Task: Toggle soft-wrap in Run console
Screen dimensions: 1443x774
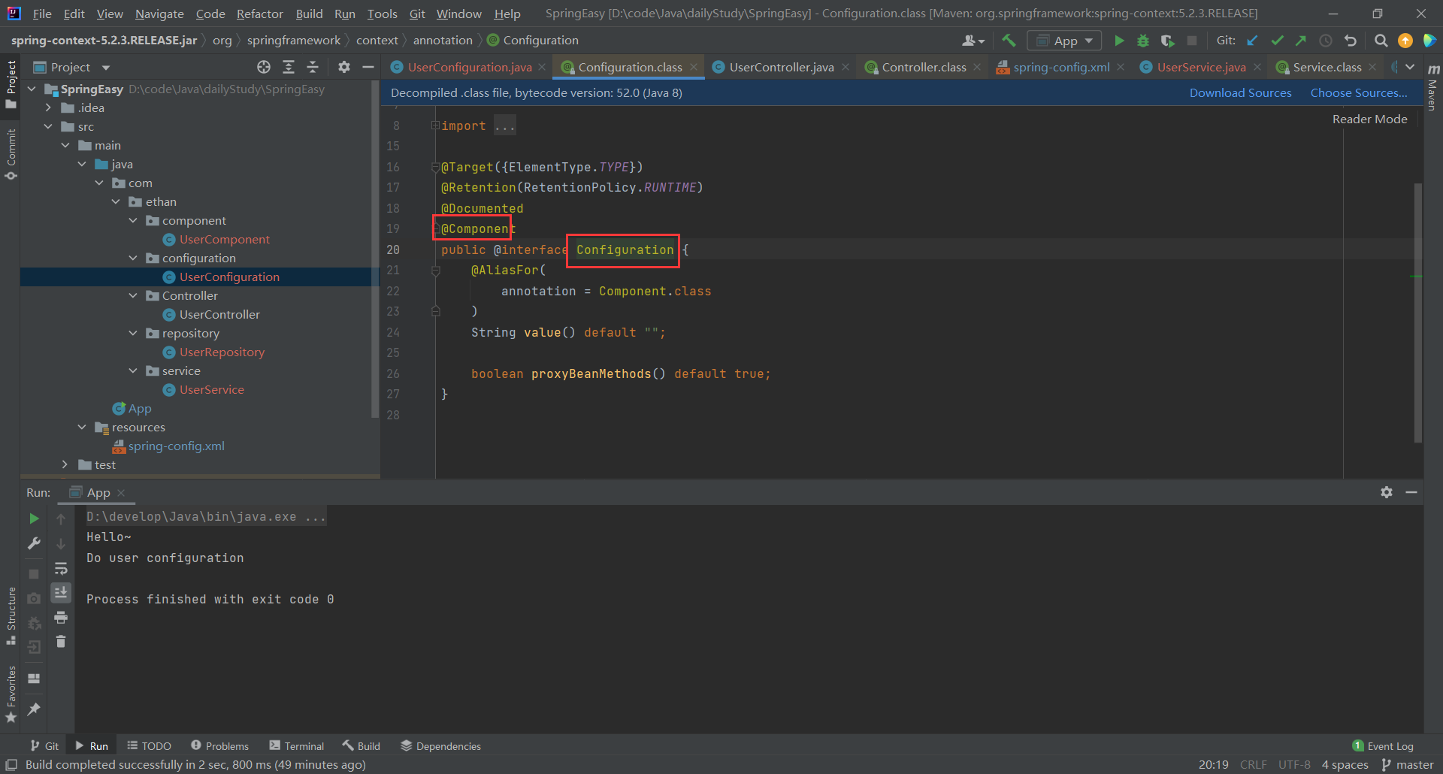Action: click(x=61, y=568)
